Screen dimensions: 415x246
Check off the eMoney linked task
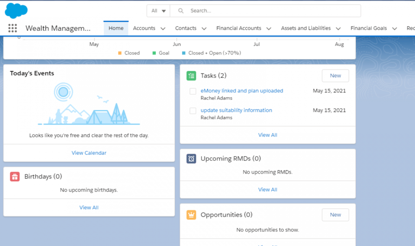pos(193,91)
